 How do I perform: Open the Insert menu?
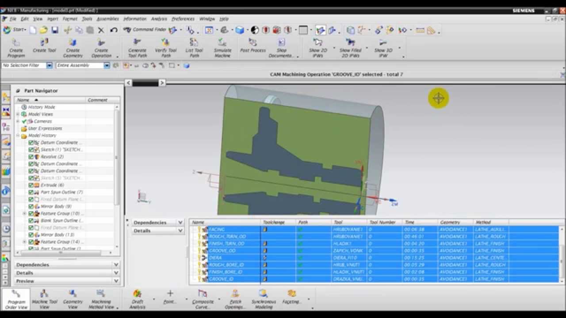[53, 19]
